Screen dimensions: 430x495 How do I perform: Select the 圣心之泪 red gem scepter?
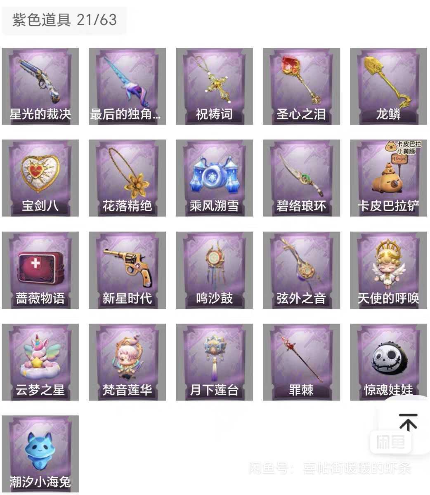coord(301,86)
